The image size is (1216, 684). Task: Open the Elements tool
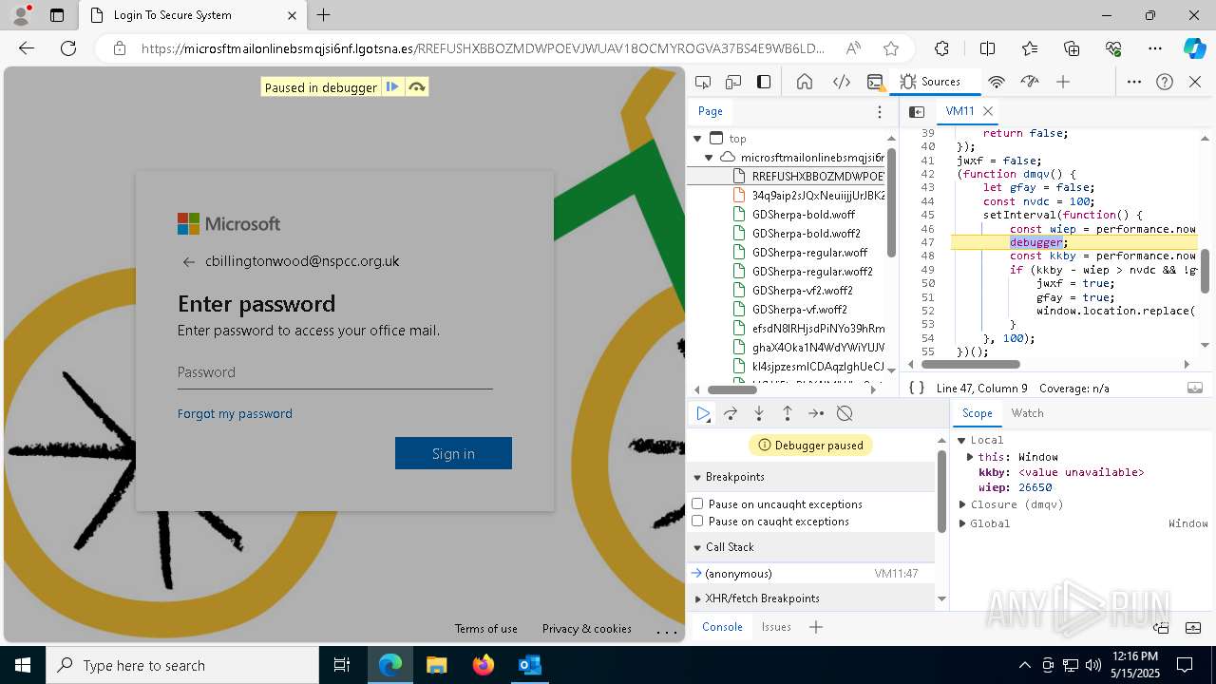coord(842,82)
